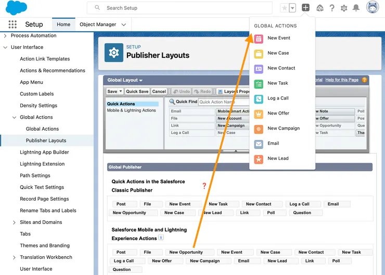Click the palette collapse arrow handle

point(236,151)
